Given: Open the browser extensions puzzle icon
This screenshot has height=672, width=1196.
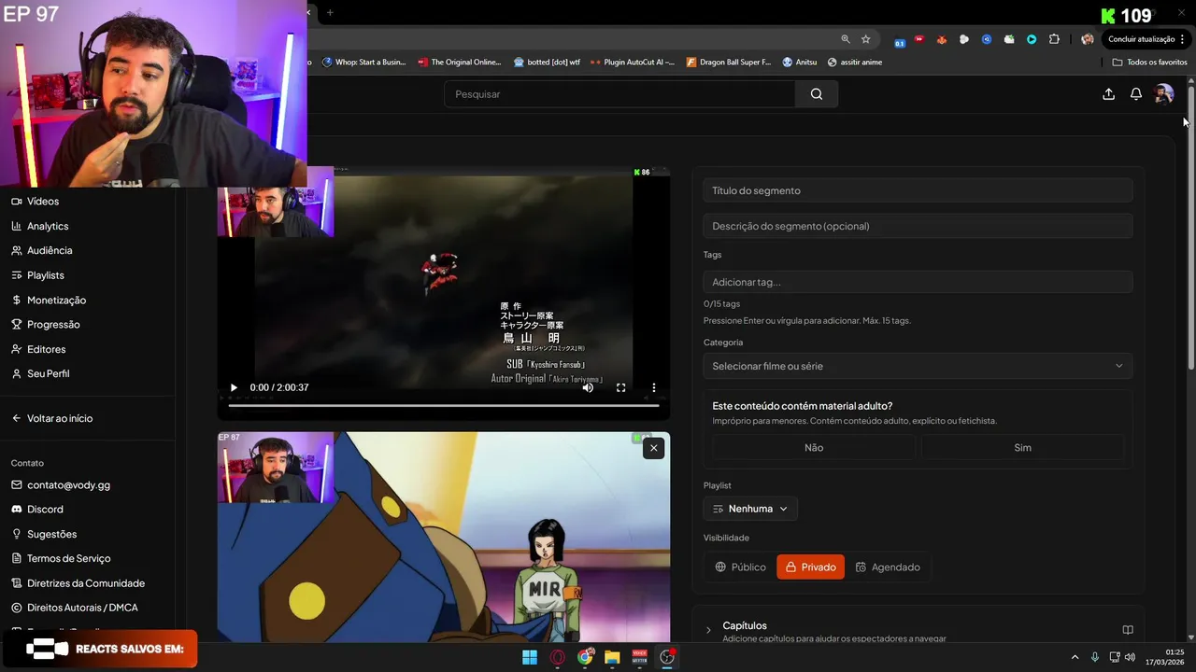Looking at the screenshot, I should [x=1054, y=39].
